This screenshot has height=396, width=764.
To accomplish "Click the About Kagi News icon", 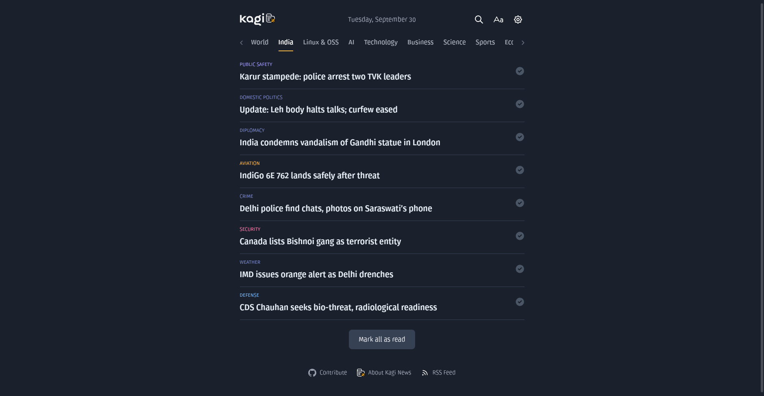I will coord(361,373).
